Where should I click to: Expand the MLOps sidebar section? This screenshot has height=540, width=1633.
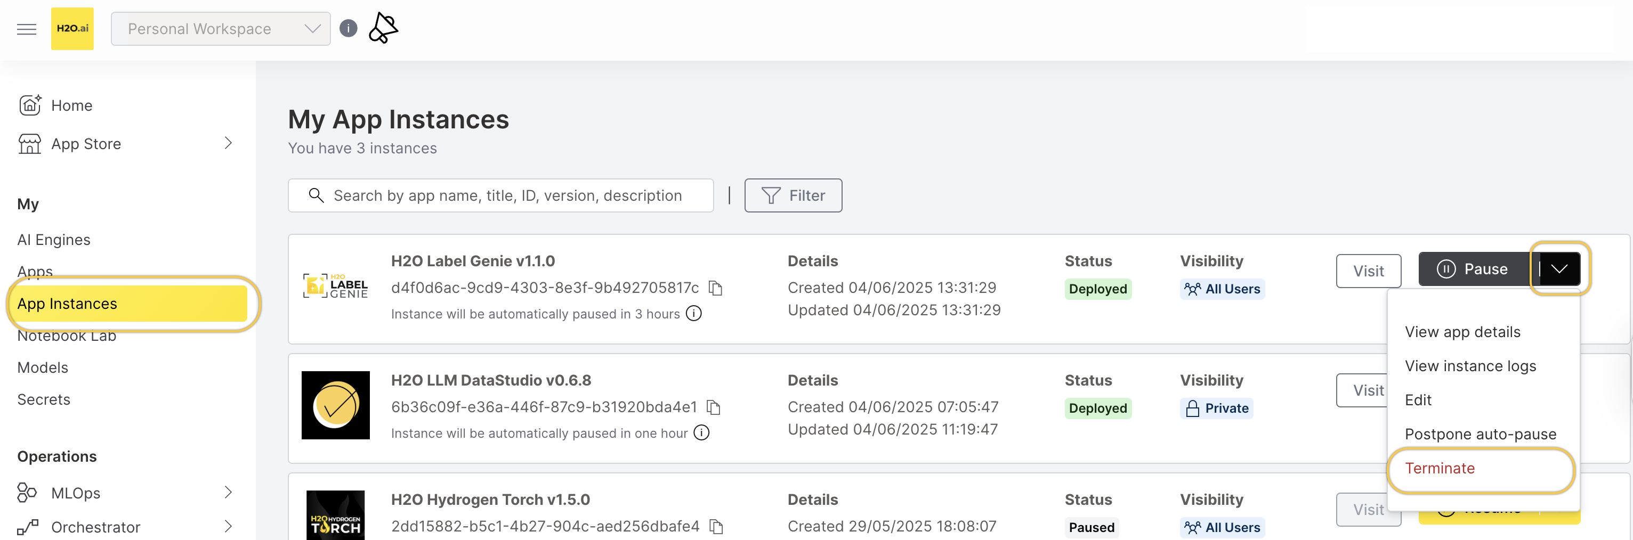(x=228, y=493)
